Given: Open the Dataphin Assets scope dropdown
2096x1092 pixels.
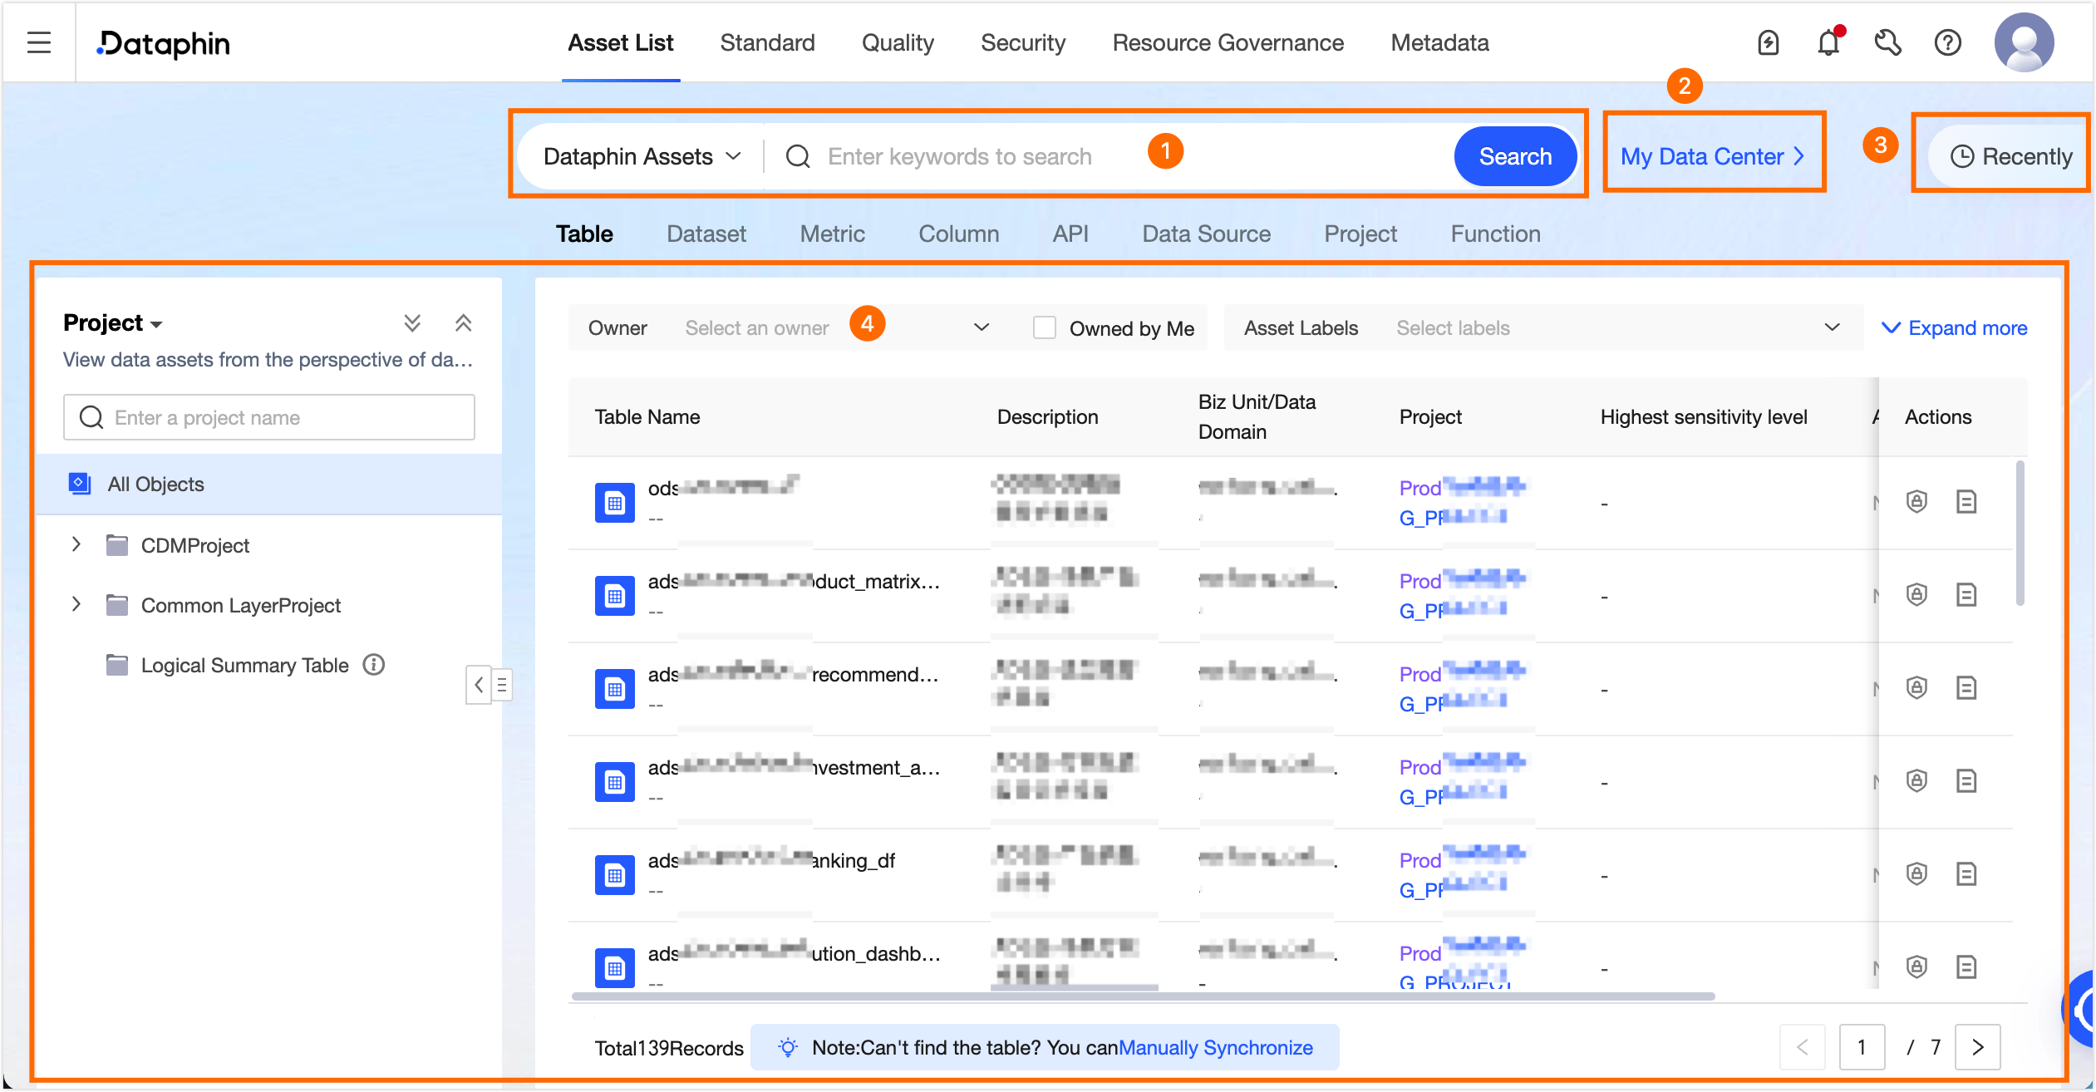Looking at the screenshot, I should (642, 156).
